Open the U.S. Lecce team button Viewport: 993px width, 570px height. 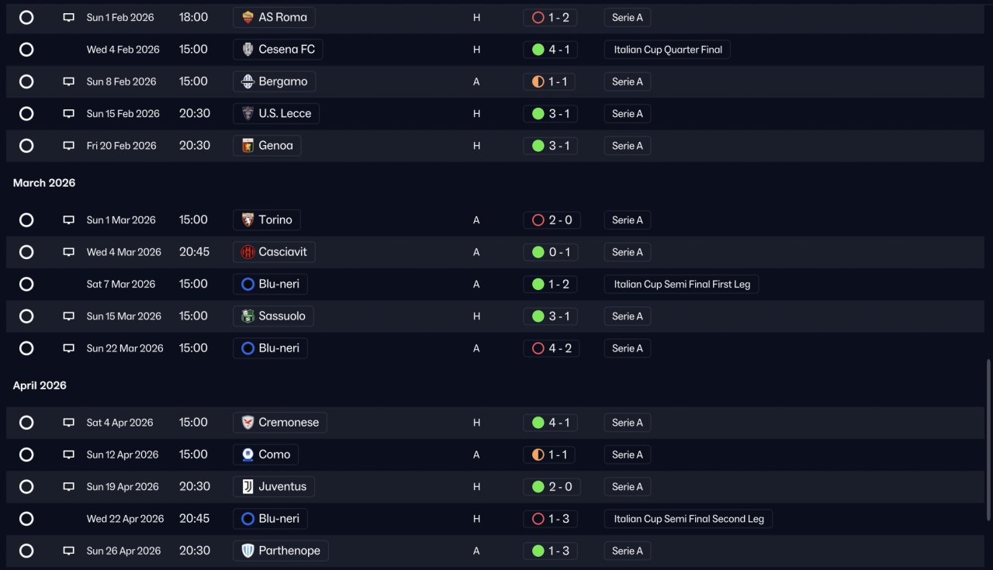click(x=276, y=114)
